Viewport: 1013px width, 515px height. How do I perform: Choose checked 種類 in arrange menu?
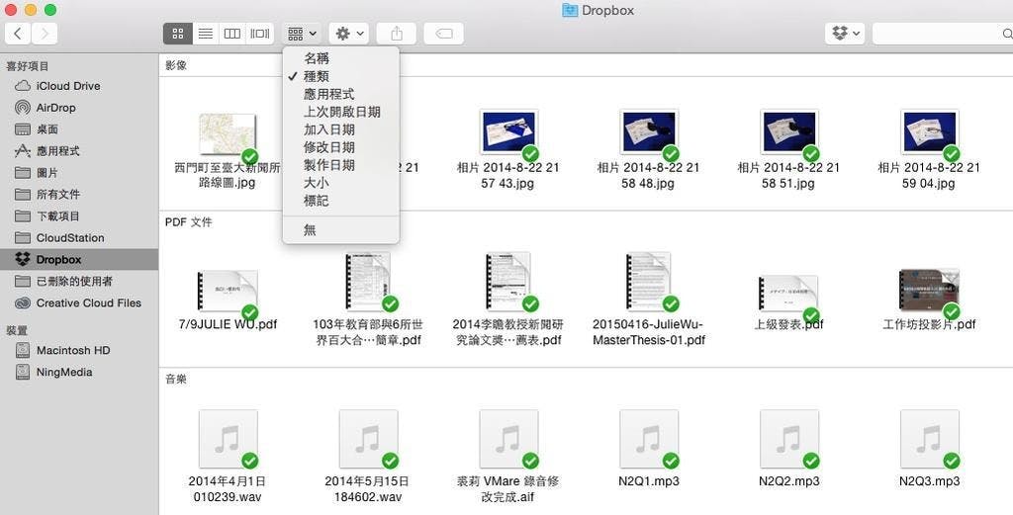[341, 76]
